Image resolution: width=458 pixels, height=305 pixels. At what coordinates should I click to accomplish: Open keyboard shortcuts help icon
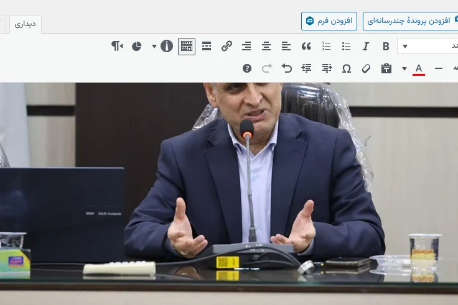click(247, 68)
